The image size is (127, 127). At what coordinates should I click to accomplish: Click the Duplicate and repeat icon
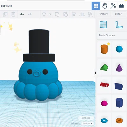coord(5,14)
